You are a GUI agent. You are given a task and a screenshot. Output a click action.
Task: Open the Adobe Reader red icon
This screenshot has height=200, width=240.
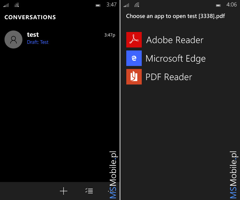(x=134, y=40)
